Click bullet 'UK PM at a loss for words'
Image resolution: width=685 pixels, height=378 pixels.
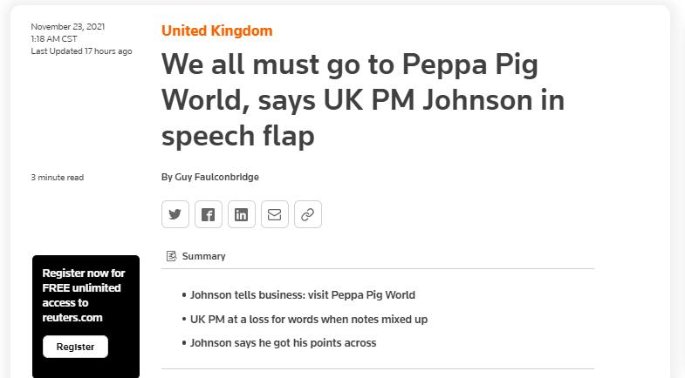pos(308,319)
